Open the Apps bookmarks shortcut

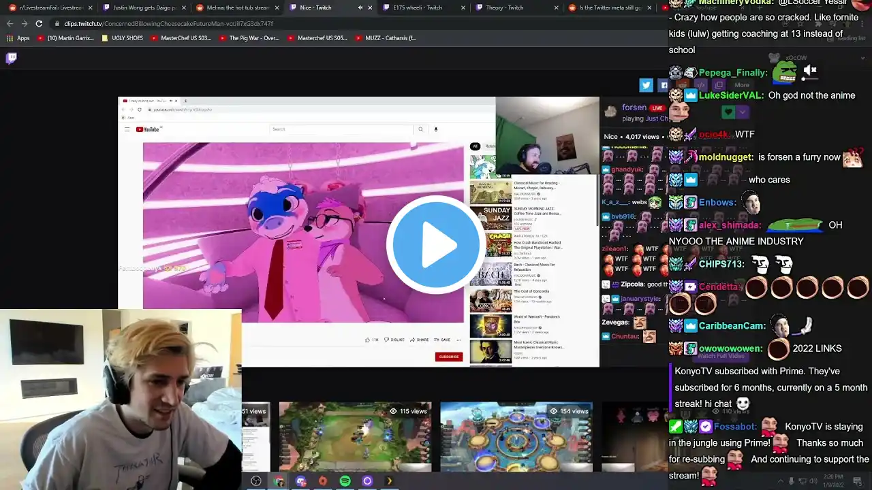(x=18, y=38)
